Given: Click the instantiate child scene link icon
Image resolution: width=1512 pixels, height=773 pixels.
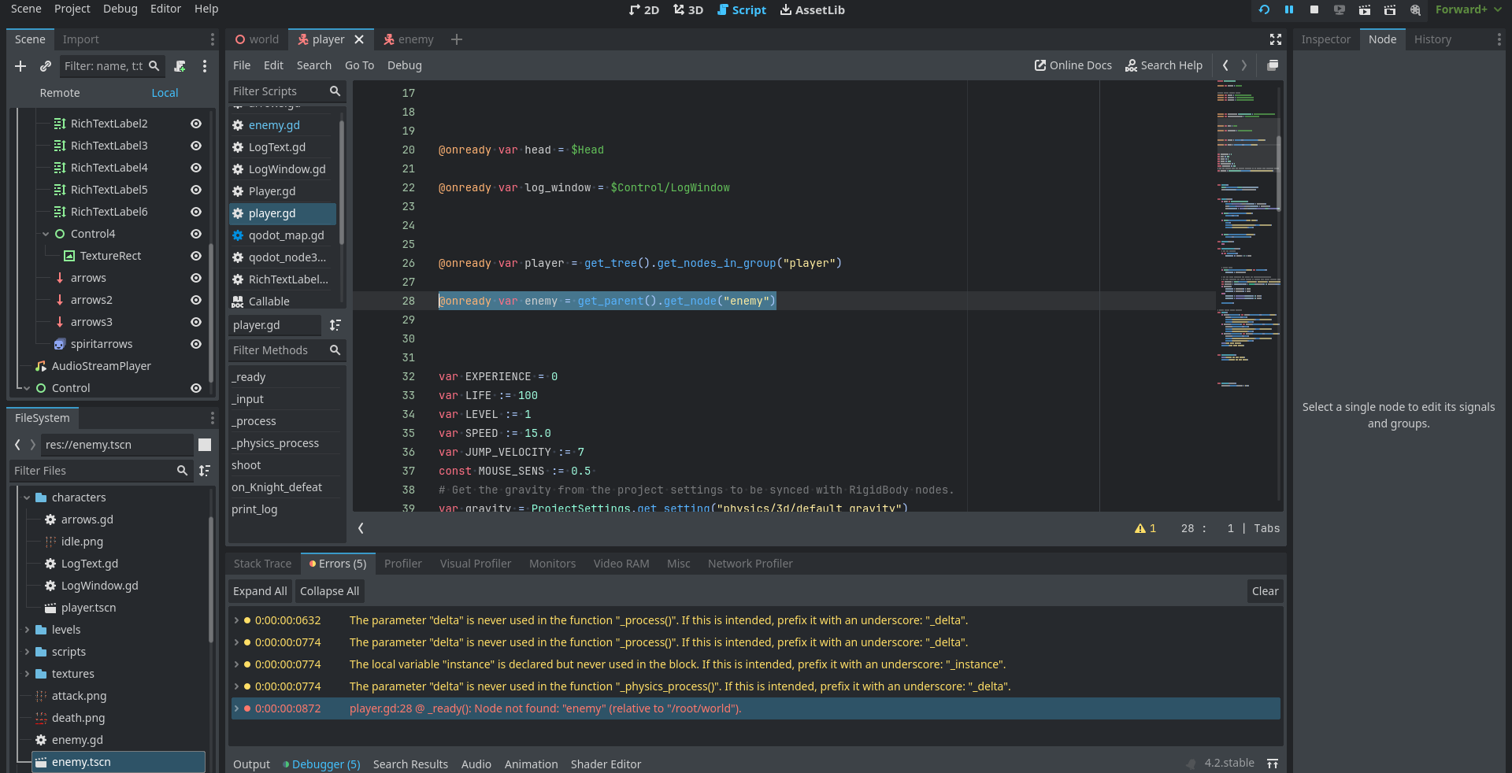Looking at the screenshot, I should pos(46,66).
